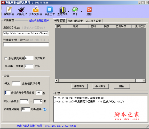Click 序号 column header
The image size is (149, 129).
click(61, 26)
